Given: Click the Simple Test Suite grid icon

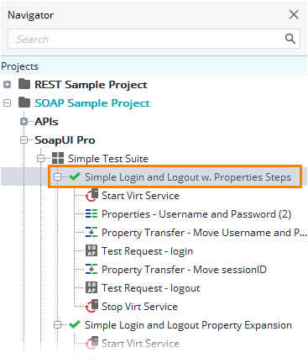Looking at the screenshot, I should coord(58,158).
